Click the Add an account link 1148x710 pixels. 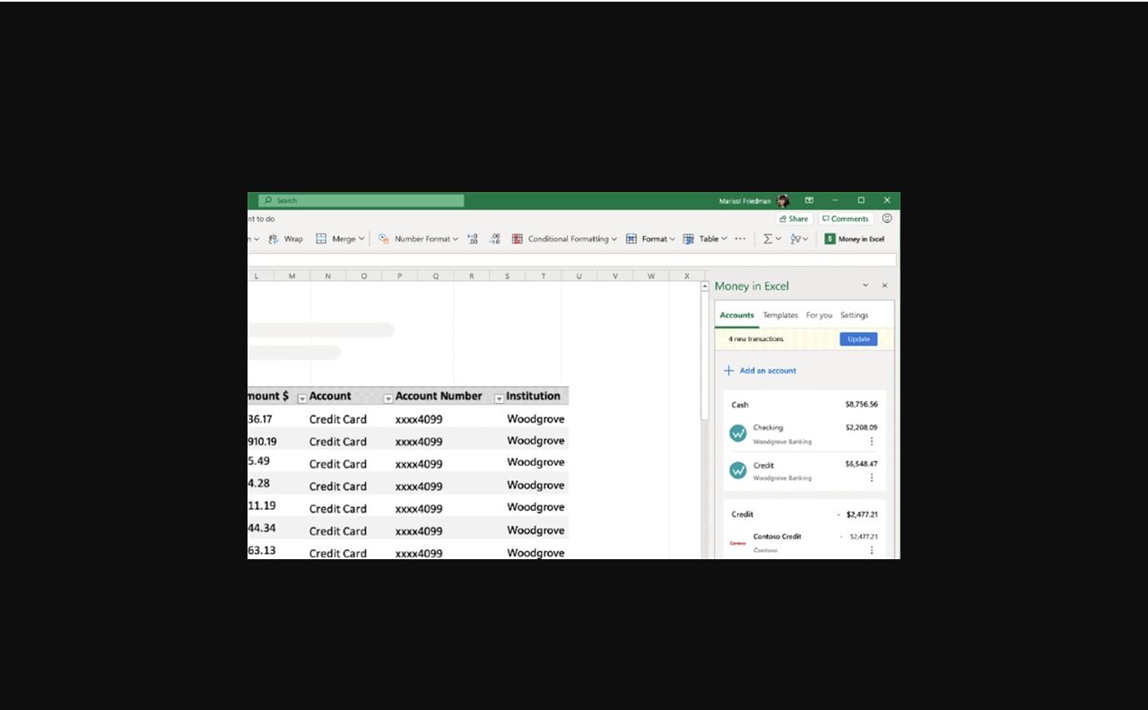pos(761,371)
